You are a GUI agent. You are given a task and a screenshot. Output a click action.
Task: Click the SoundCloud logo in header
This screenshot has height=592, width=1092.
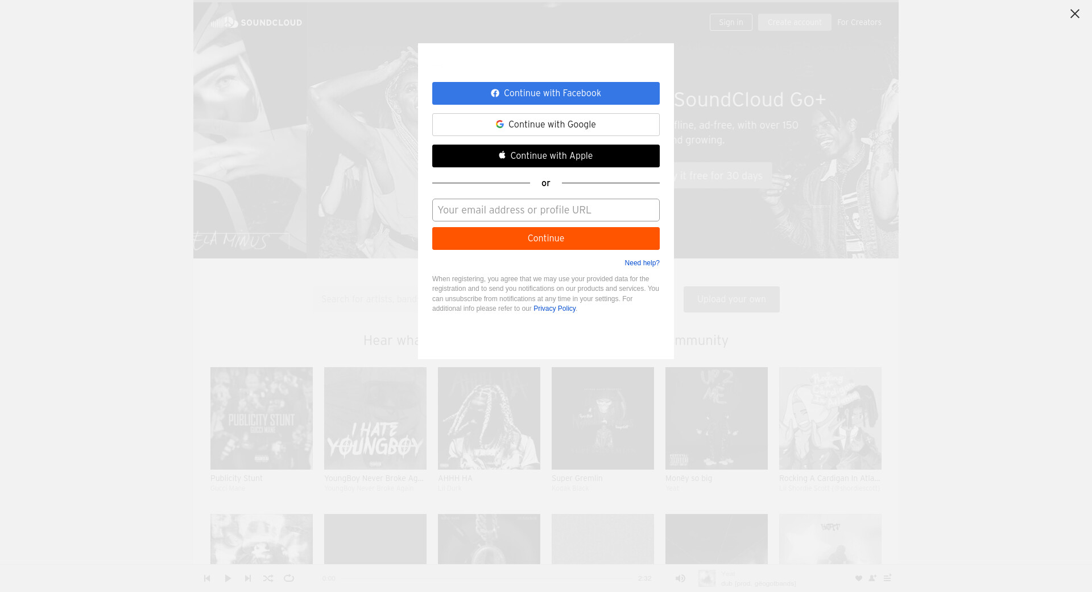(x=257, y=23)
